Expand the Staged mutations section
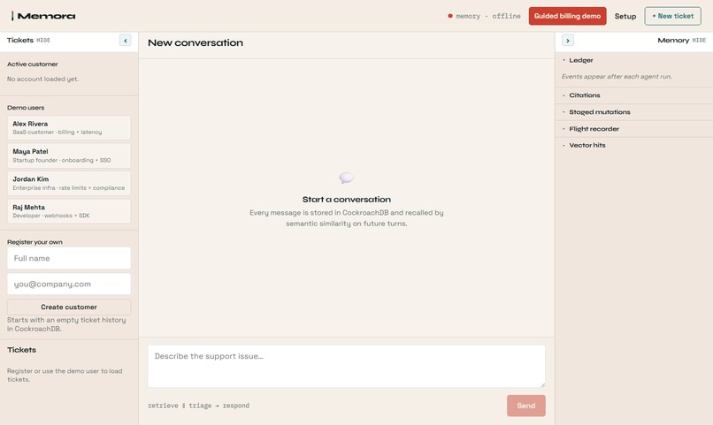Image resolution: width=713 pixels, height=425 pixels. pos(634,112)
